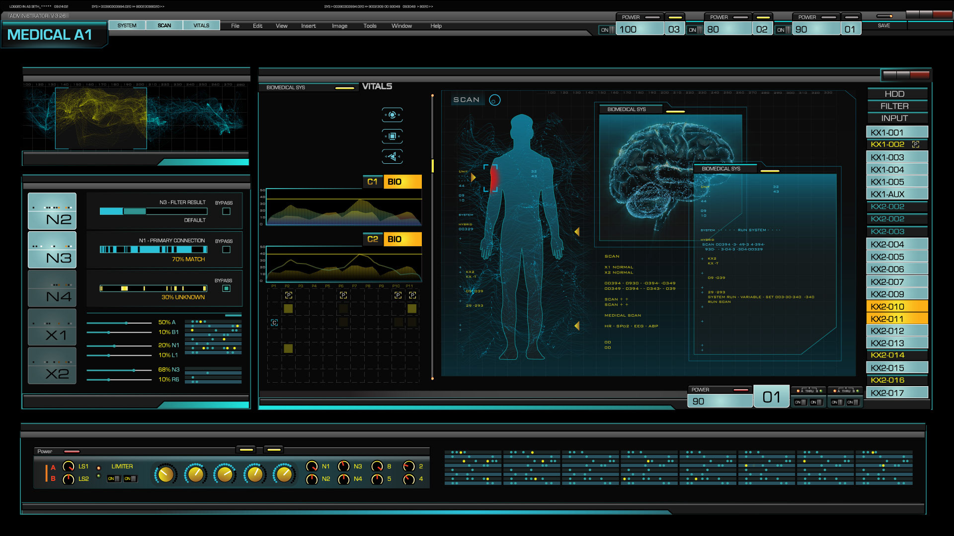Screen dimensions: 954x536
Task: Switch to the VITALS tab
Action: tap(201, 25)
